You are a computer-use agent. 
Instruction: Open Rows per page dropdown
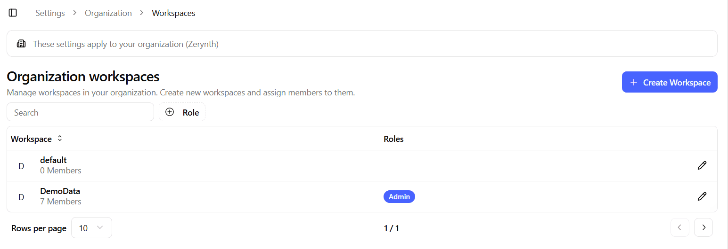coord(91,228)
